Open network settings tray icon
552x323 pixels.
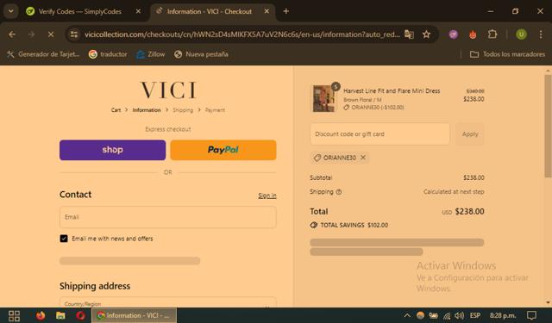[x=447, y=315]
